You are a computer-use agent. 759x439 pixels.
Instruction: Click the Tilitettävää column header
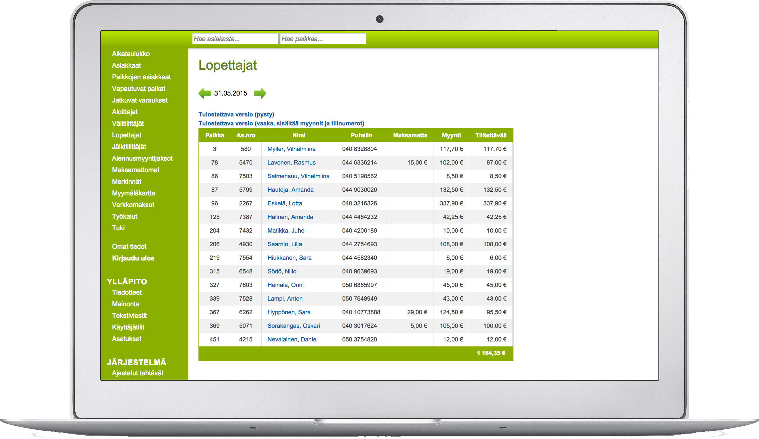click(491, 135)
